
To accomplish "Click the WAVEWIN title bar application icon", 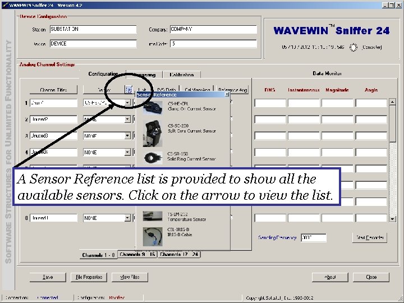I will coord(5,5).
